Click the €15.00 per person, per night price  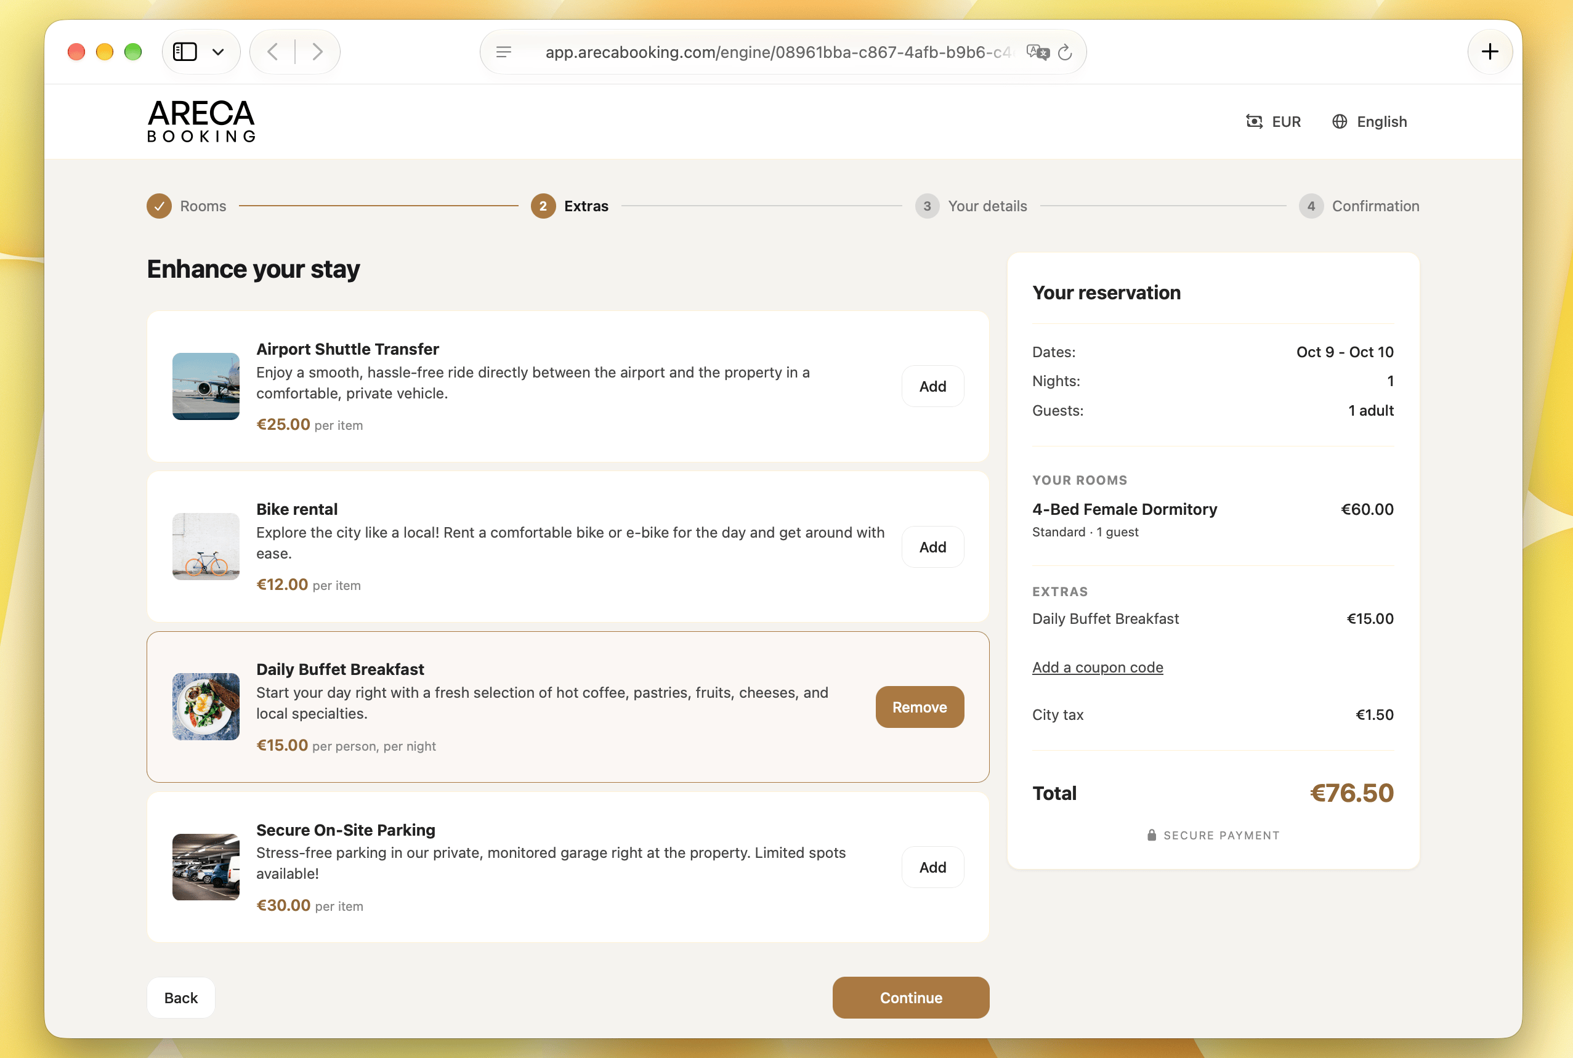click(x=346, y=746)
